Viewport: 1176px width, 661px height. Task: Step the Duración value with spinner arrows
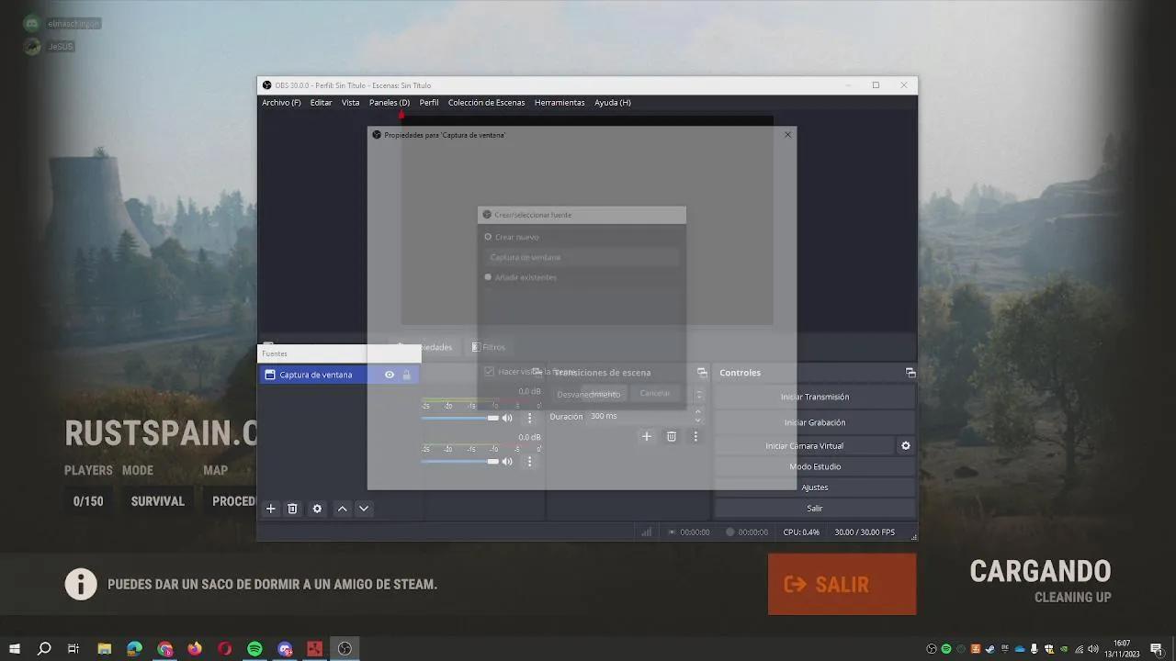point(698,416)
